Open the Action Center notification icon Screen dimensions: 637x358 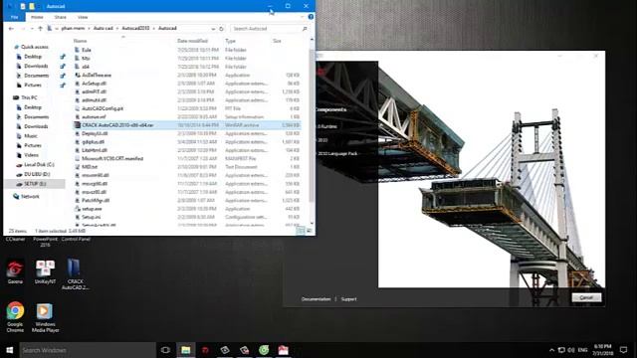(624, 350)
